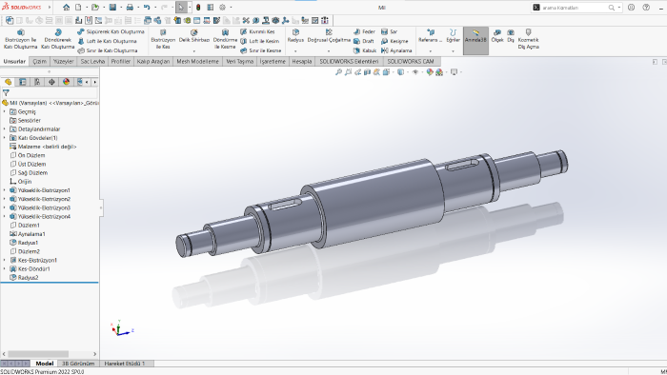Click the Print icon
Image resolution: width=667 pixels, height=375 pixels.
click(130, 8)
